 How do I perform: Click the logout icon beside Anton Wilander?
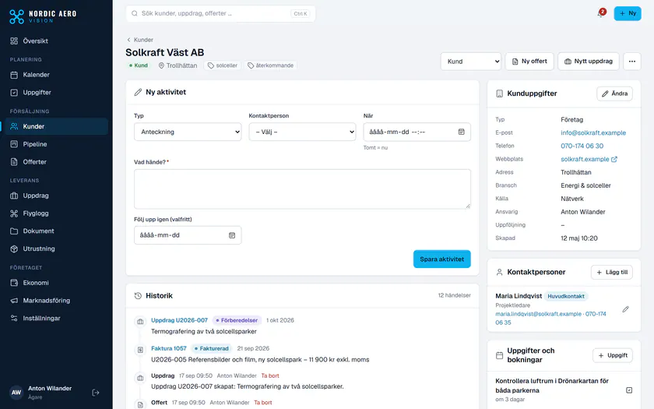point(96,393)
